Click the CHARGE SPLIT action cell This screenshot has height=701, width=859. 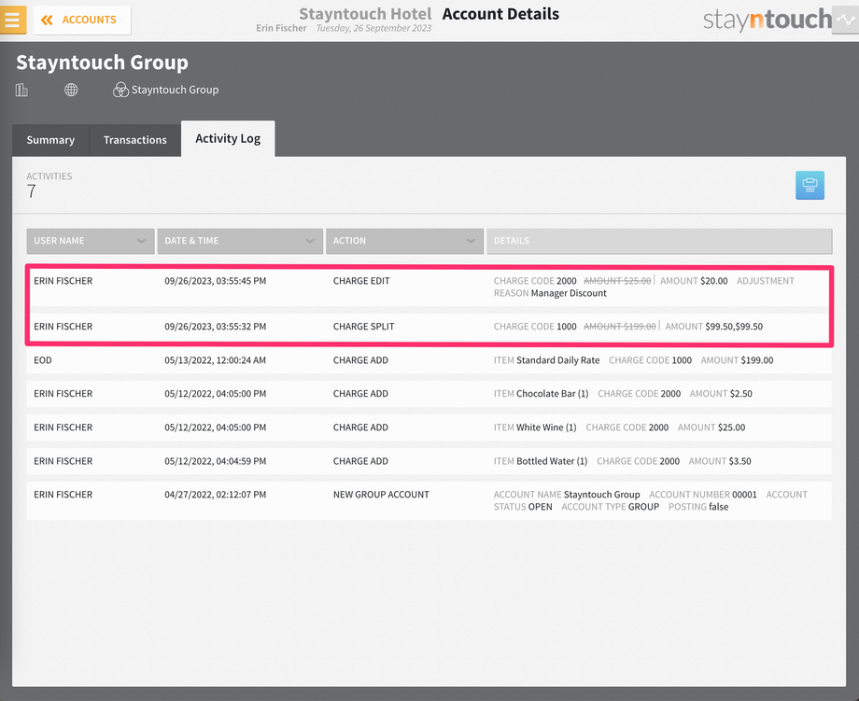point(364,327)
